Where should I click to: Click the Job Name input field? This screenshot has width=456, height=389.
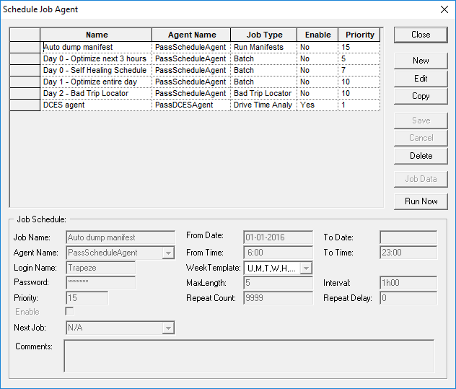[120, 237]
